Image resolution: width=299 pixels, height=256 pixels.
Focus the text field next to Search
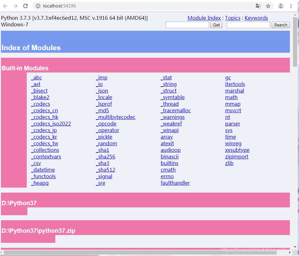248,25
